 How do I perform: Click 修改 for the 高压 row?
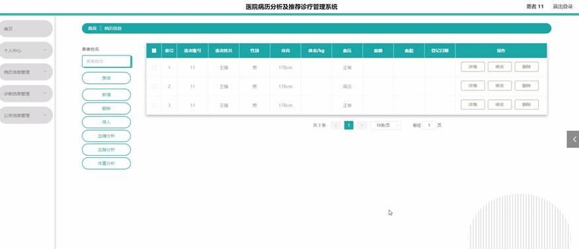(500, 86)
